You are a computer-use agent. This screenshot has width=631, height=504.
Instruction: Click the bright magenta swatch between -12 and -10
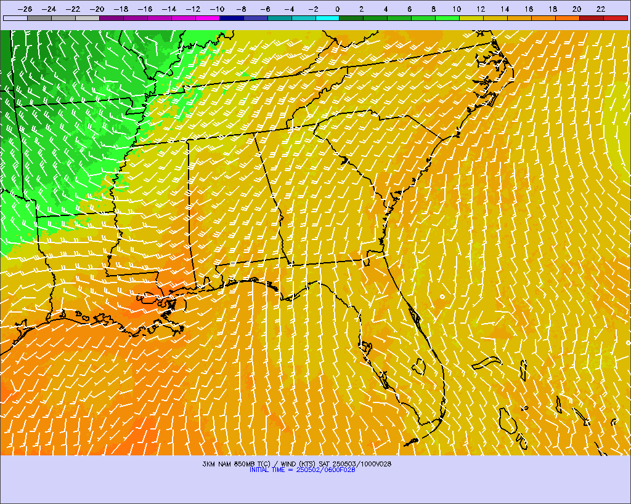tap(208, 18)
